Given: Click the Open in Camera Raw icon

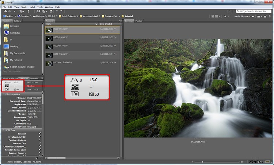Looking at the screenshot, I should point(50,12).
